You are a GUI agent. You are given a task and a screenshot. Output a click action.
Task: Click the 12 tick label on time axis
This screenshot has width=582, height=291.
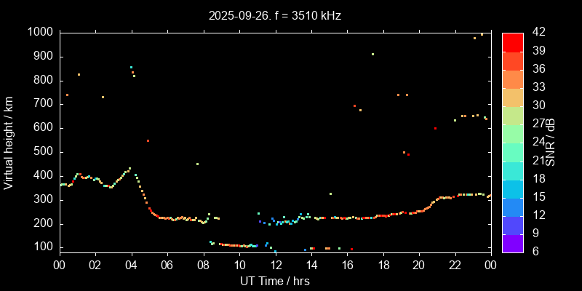275,265
